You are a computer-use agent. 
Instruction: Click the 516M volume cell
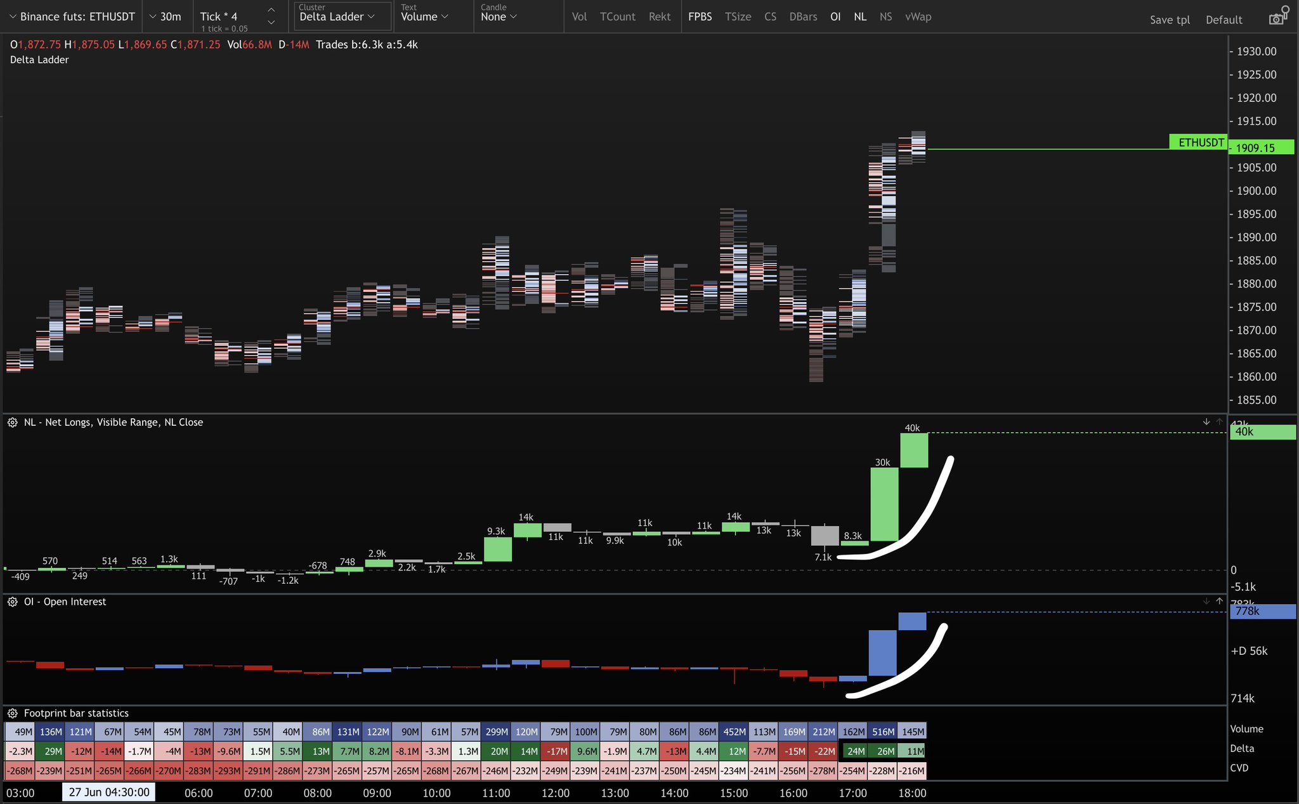coord(883,732)
